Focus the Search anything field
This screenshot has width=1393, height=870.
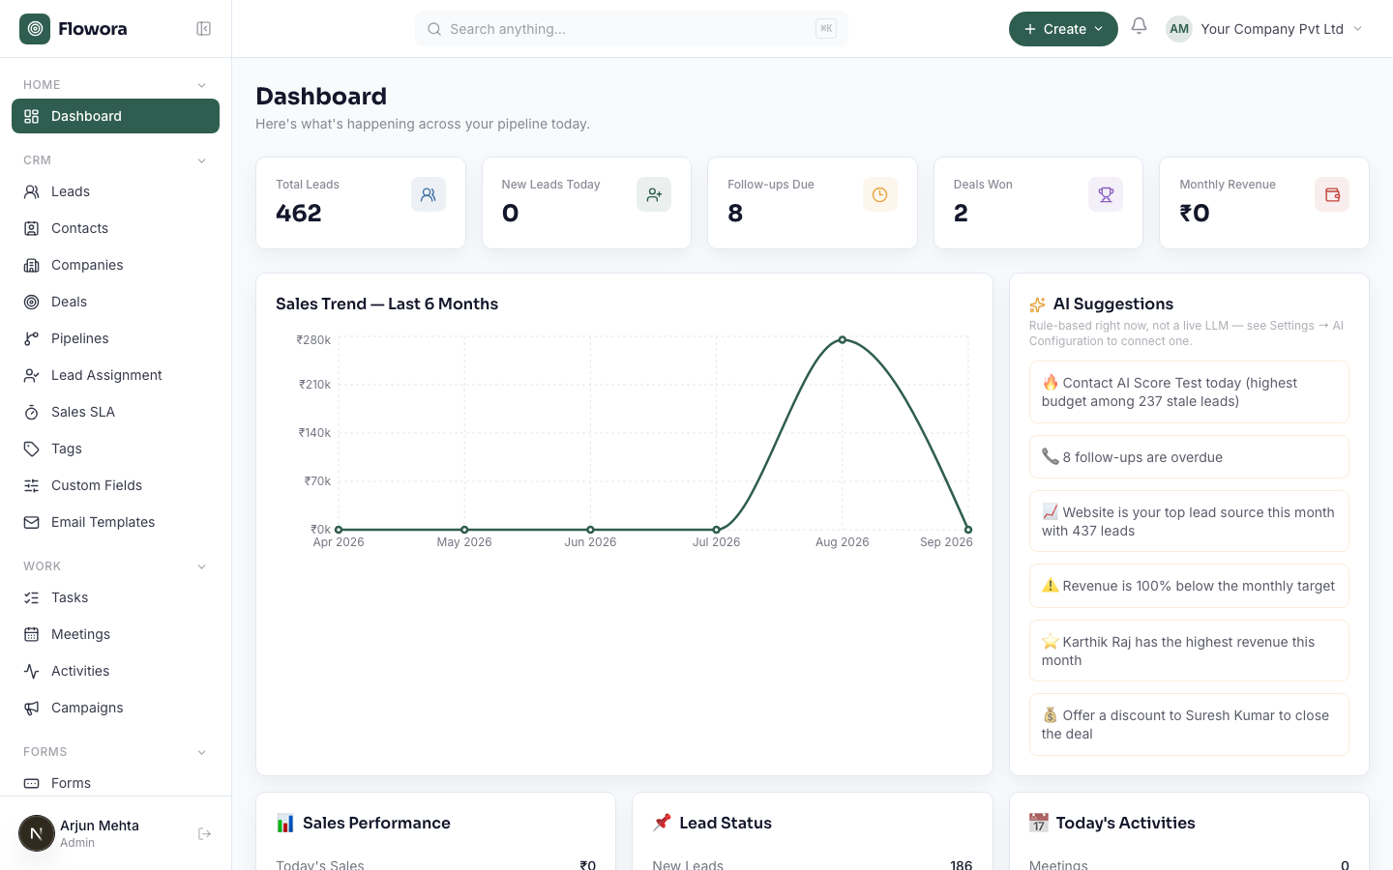coord(631,29)
